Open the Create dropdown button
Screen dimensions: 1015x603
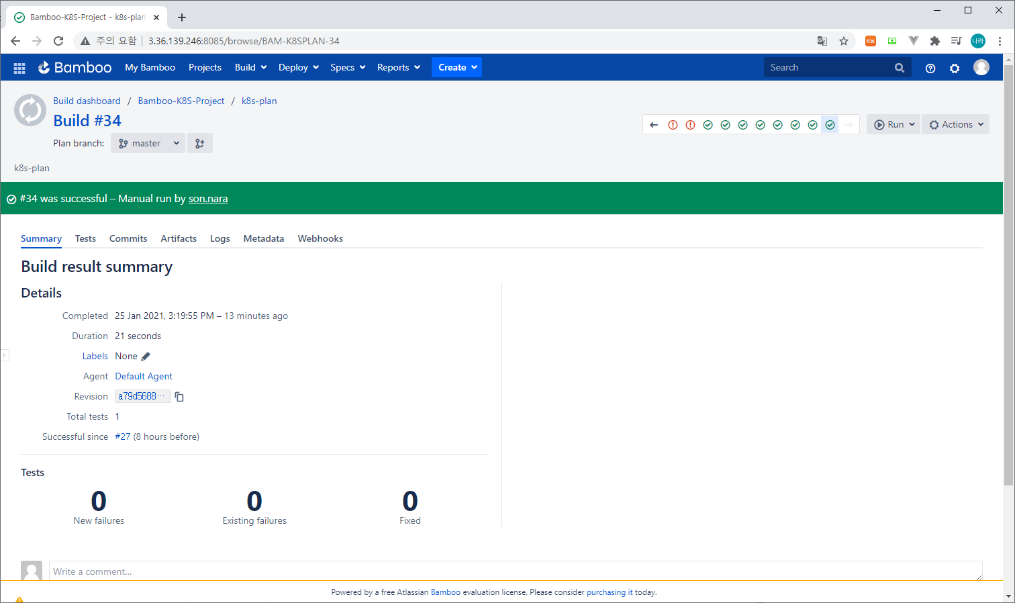(456, 67)
